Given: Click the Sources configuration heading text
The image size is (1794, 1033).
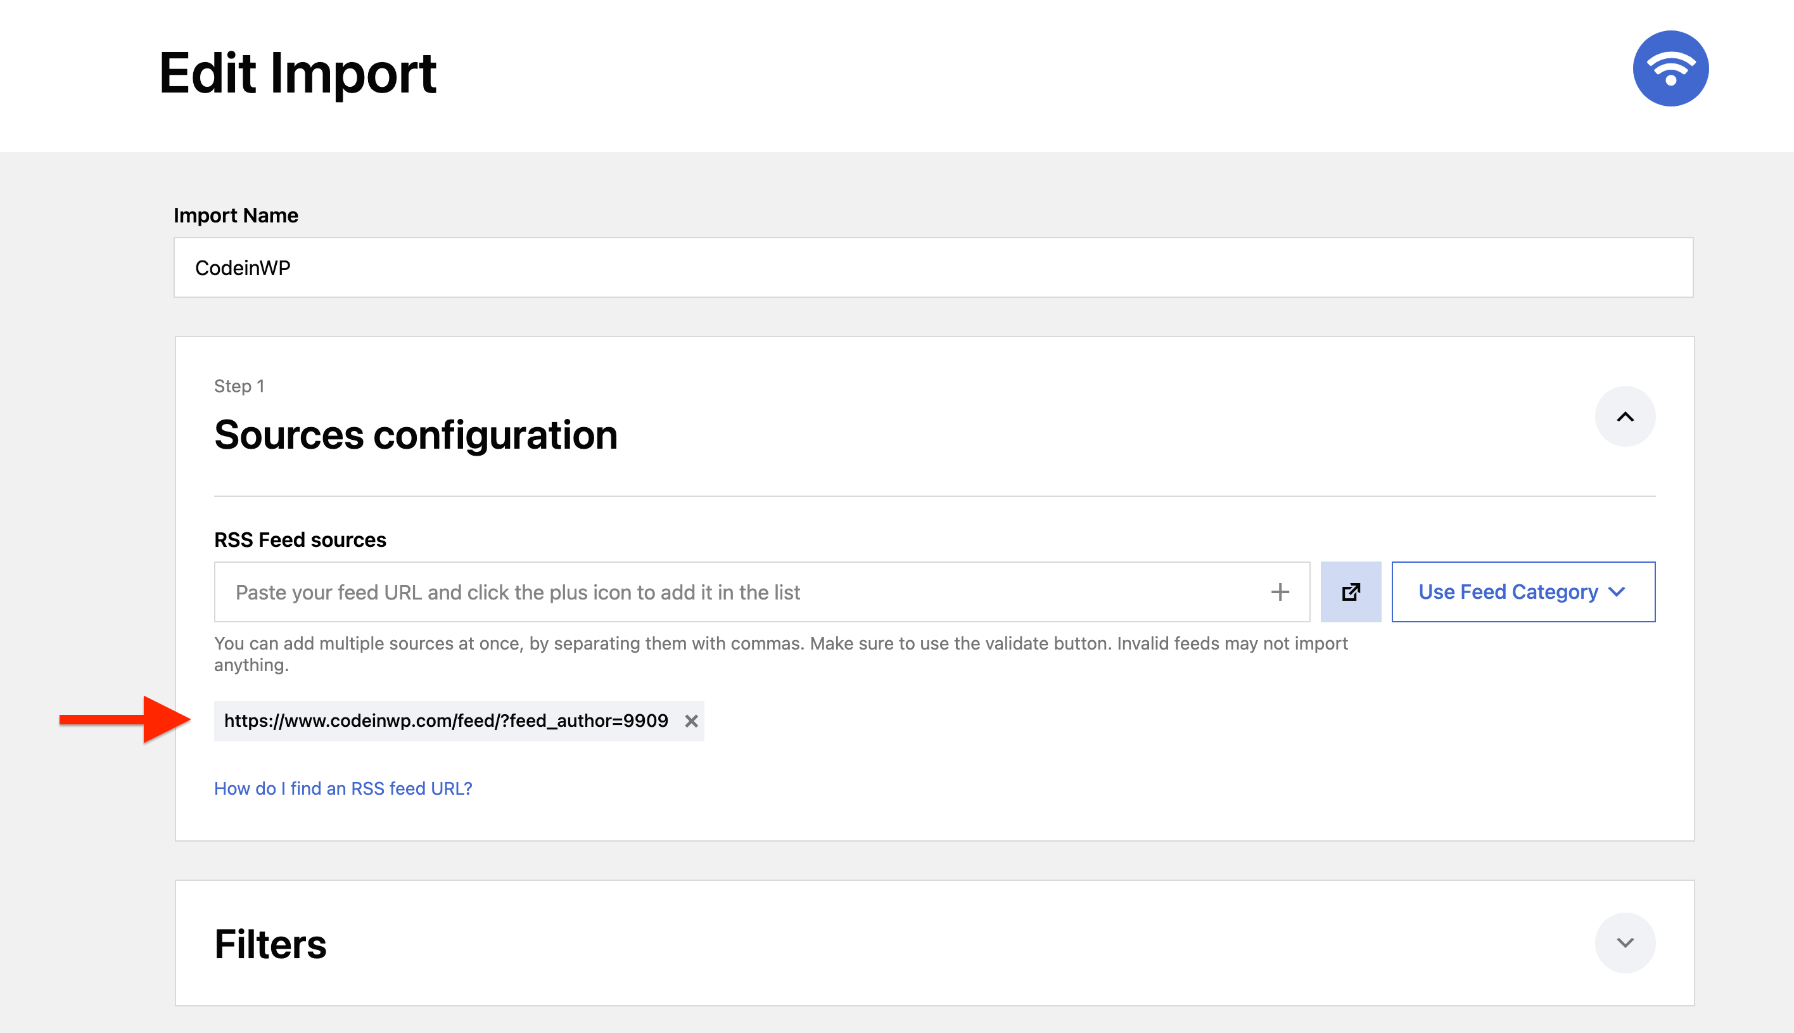Looking at the screenshot, I should 416,434.
